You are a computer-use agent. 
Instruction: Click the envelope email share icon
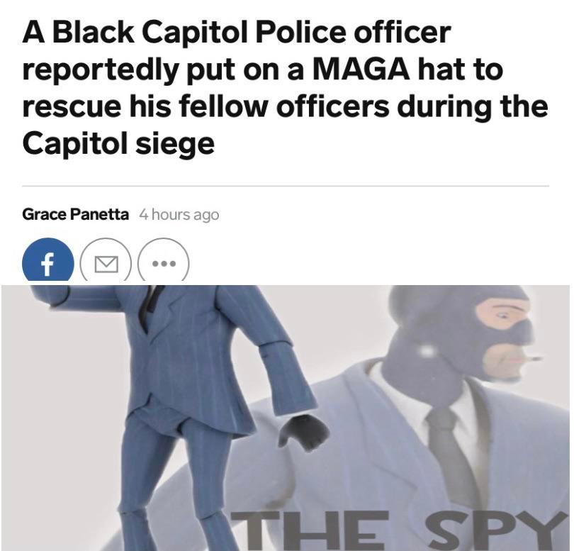106,262
